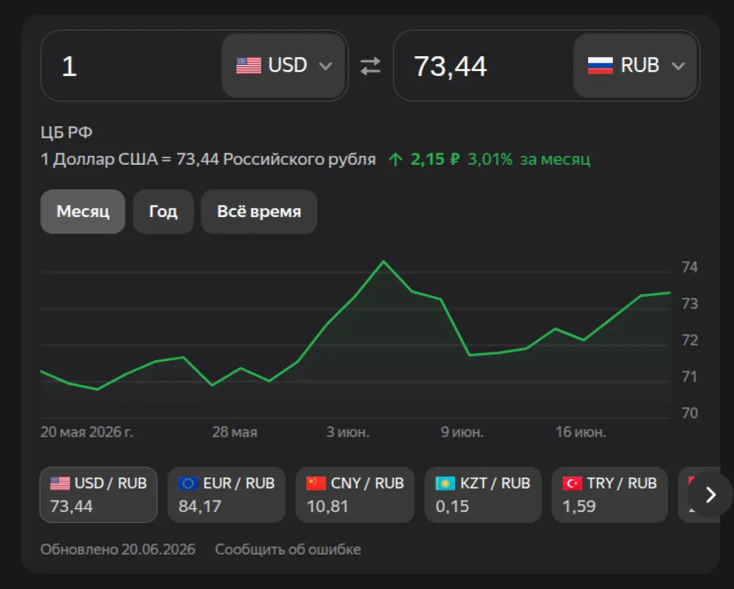
Task: Click the 9 июн. axis label
Action: (x=462, y=432)
